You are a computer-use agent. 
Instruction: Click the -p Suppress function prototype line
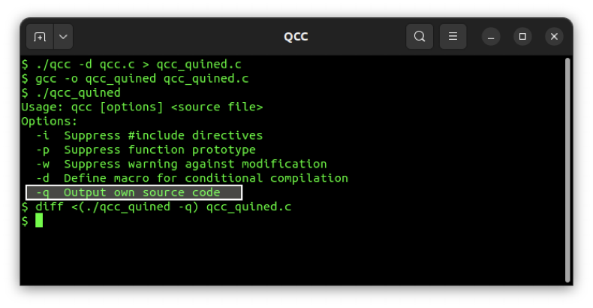coord(146,149)
